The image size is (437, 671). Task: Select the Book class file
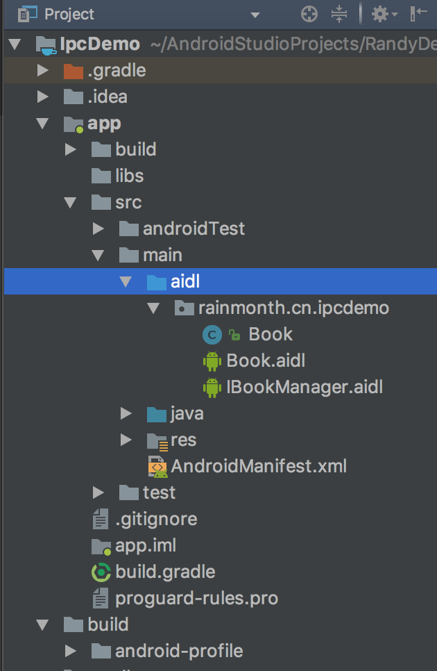(x=270, y=334)
